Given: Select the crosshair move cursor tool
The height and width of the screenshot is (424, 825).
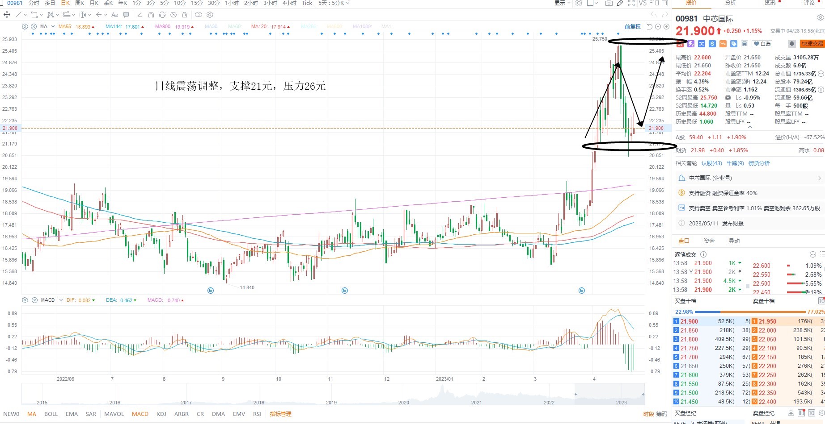Looking at the screenshot, I should point(7,15).
